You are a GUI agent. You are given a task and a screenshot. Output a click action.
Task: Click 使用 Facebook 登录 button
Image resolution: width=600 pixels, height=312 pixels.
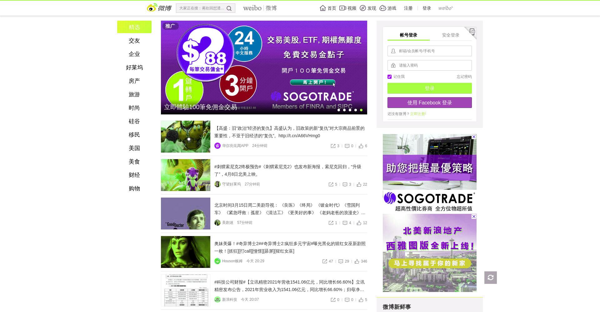pyautogui.click(x=430, y=103)
